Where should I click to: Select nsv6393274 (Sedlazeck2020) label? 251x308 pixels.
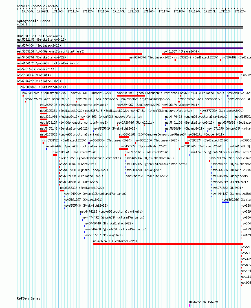(x=206, y=140)
